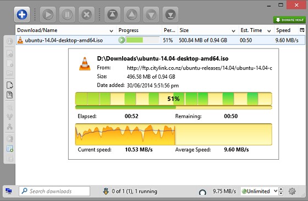Image resolution: width=308 pixels, height=201 pixels.
Task: Open the settings gear in the status bar
Action: tap(292, 191)
